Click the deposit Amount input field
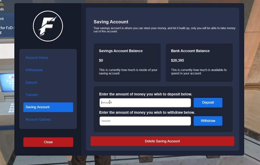 click(145, 102)
